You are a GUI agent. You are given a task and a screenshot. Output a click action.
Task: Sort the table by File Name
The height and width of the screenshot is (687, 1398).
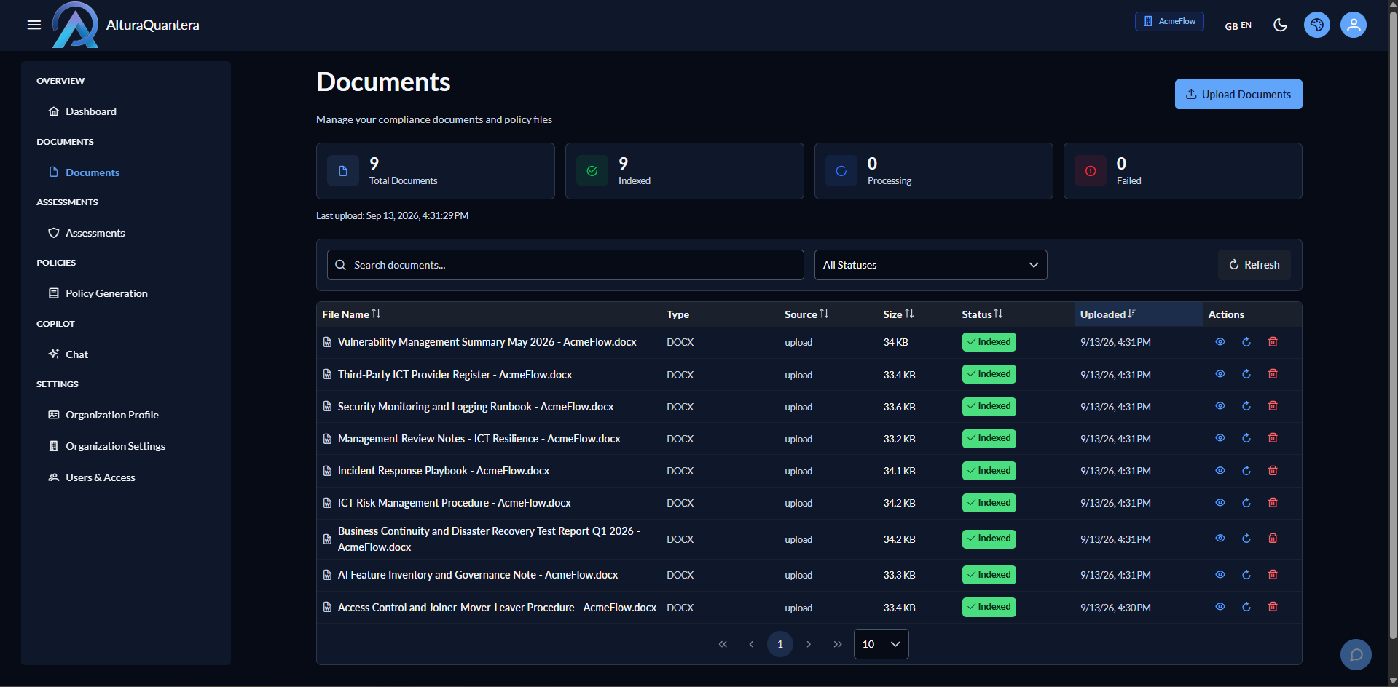tap(351, 314)
